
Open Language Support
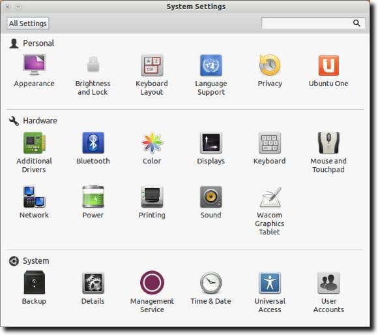(211, 75)
